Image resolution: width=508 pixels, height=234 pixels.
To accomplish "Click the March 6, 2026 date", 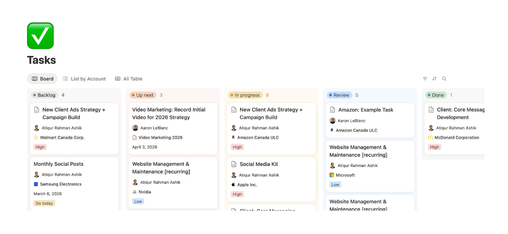I will click(x=48, y=194).
